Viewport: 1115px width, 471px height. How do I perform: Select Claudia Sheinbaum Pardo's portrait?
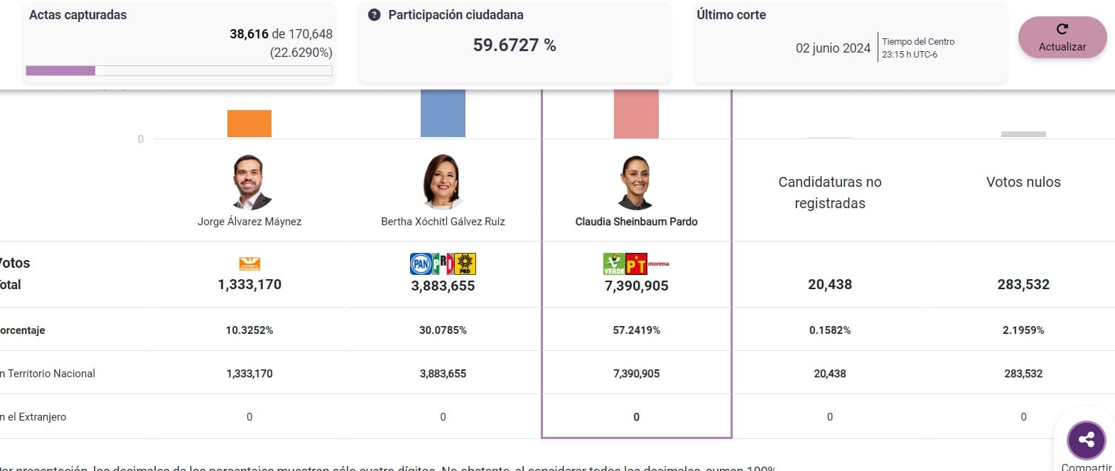[x=636, y=182]
